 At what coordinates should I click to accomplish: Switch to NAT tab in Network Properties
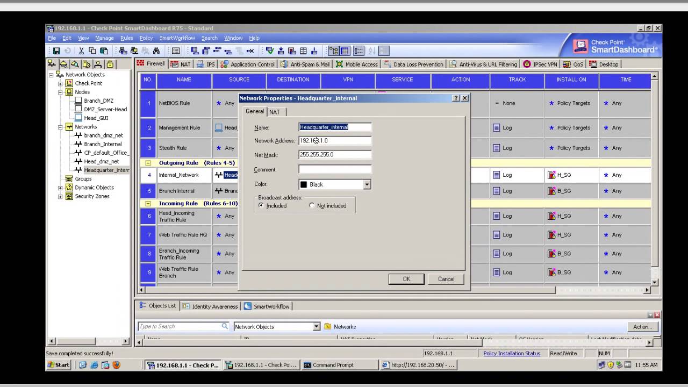(275, 112)
